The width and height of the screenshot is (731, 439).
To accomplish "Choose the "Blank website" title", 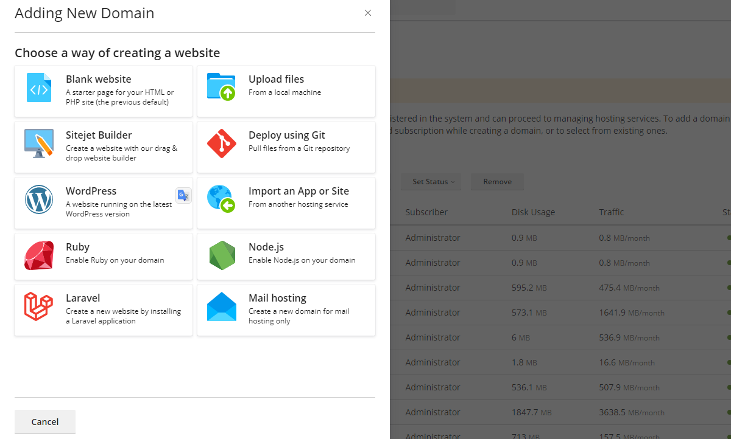I will (99, 79).
